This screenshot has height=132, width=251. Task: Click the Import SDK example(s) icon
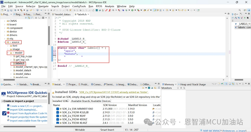pos(8,110)
